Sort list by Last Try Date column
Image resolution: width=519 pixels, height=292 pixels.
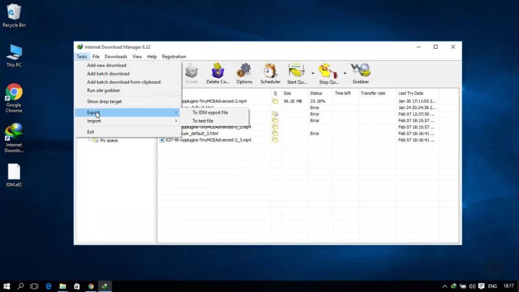[x=411, y=93]
